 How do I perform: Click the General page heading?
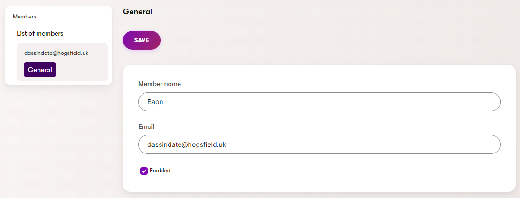coord(138,12)
